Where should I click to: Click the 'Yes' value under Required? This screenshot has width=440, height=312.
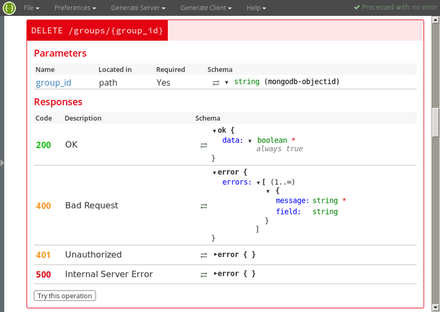[x=164, y=82]
